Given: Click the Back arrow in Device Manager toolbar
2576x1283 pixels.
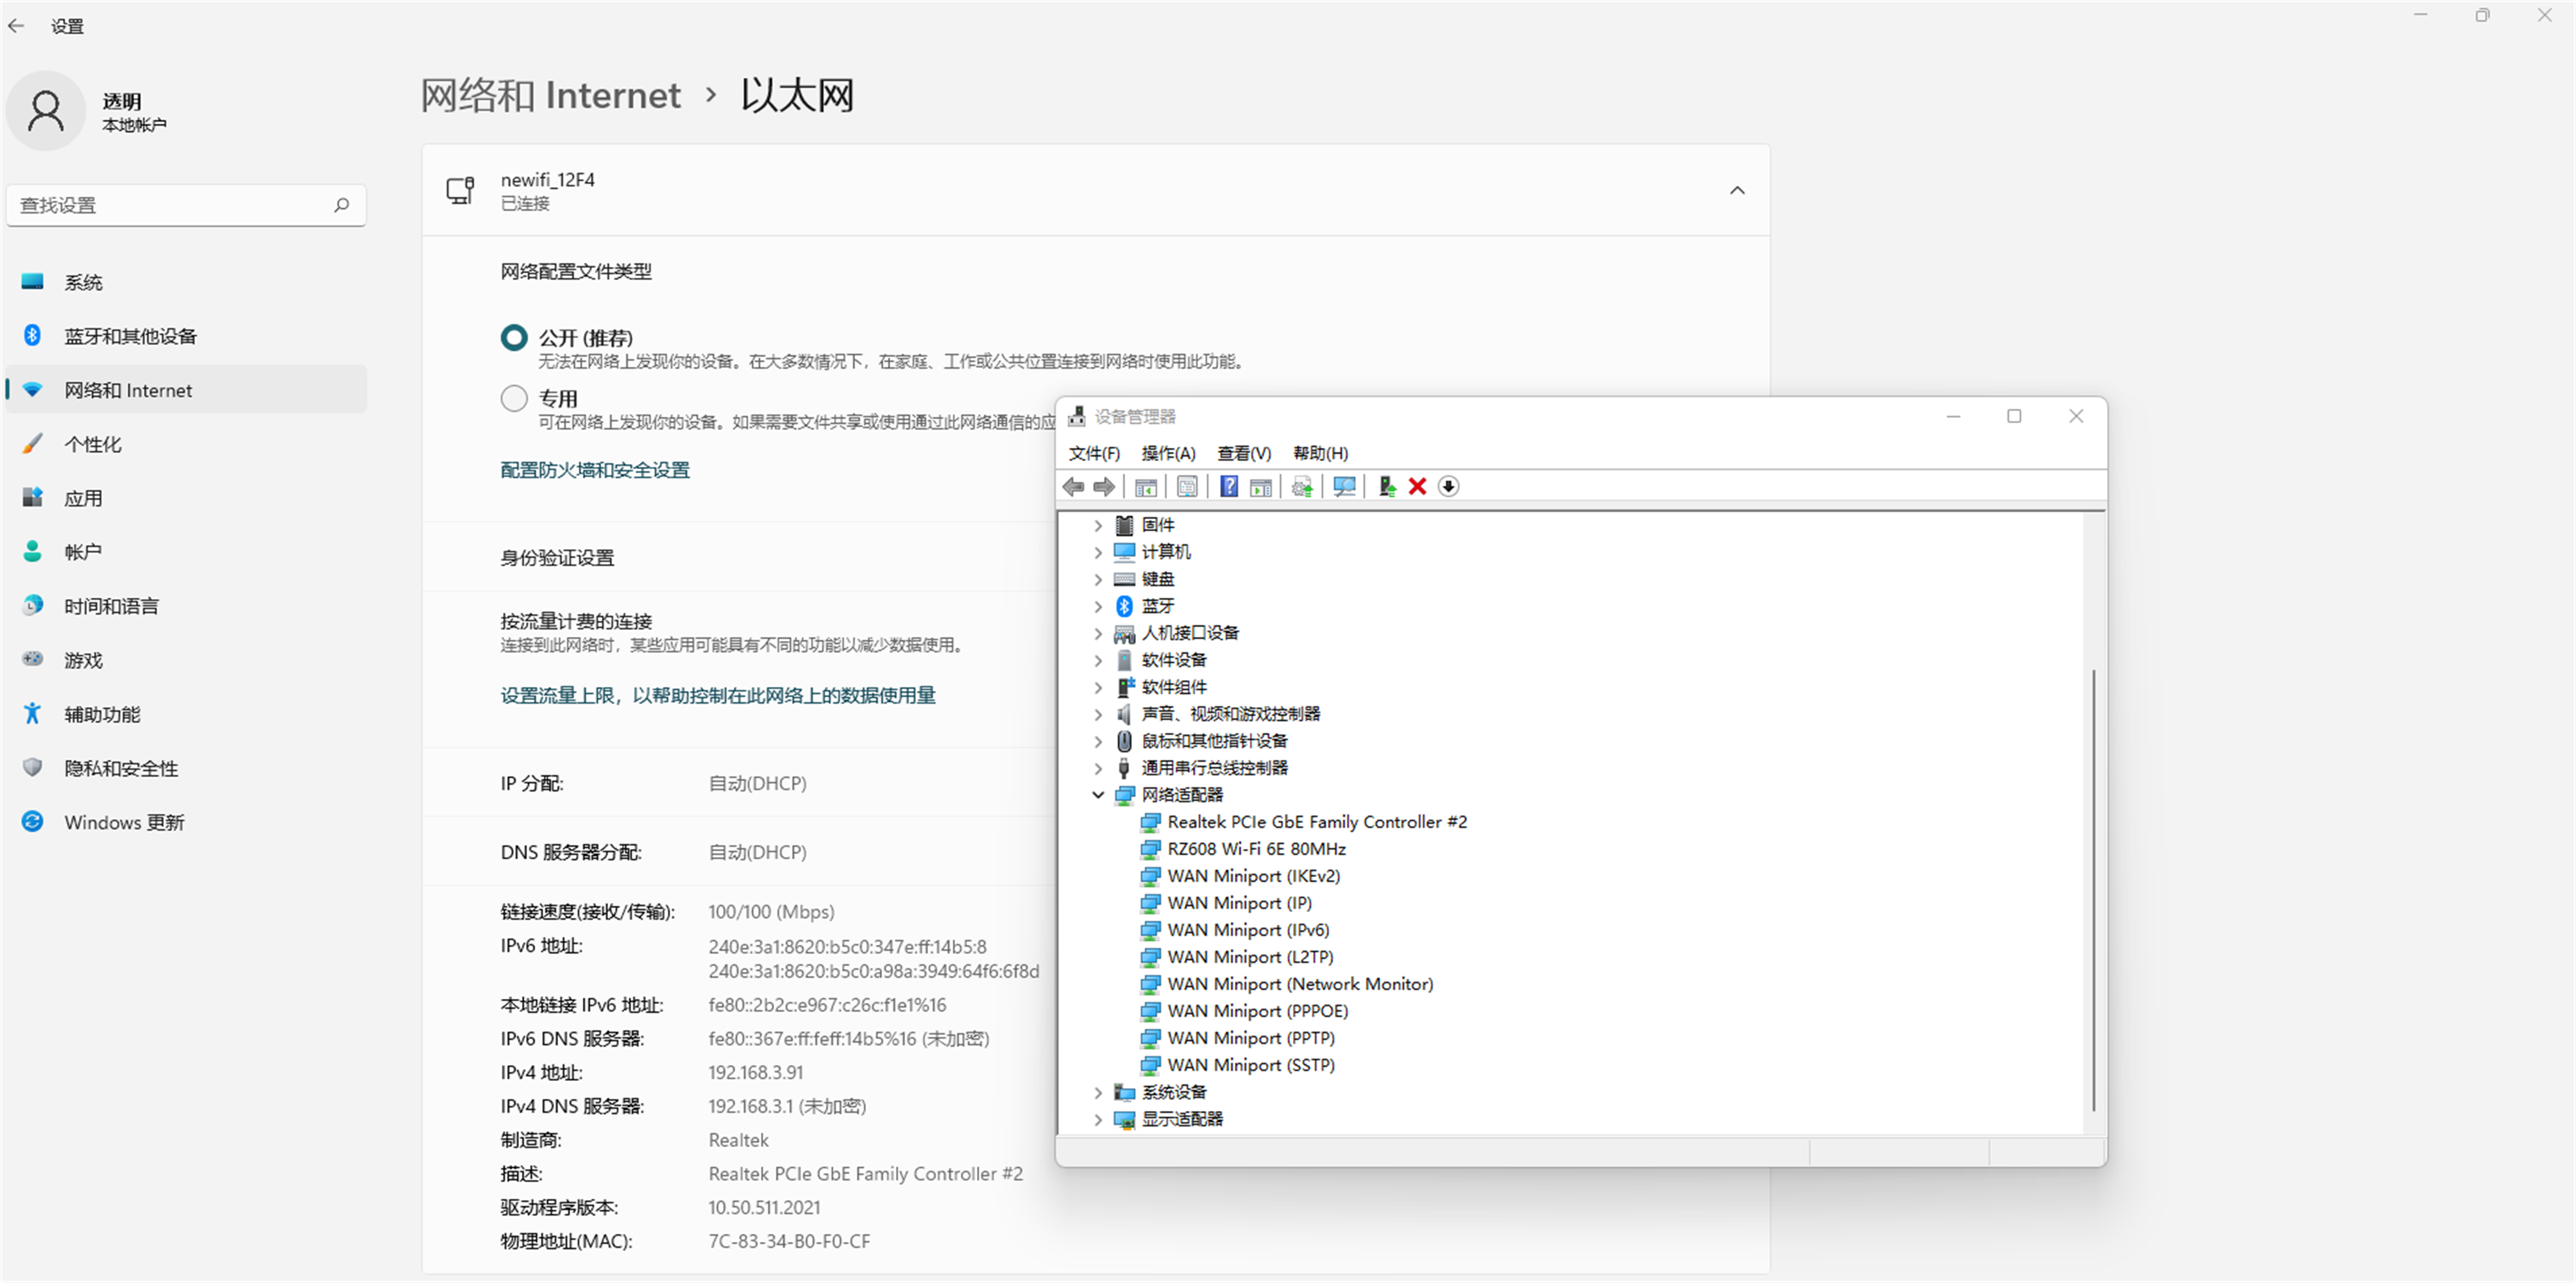Looking at the screenshot, I should click(1074, 487).
